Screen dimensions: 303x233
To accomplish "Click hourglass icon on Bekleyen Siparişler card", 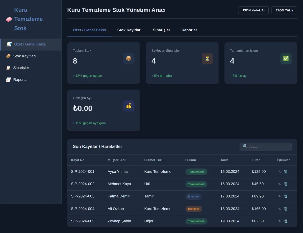I will (207, 58).
